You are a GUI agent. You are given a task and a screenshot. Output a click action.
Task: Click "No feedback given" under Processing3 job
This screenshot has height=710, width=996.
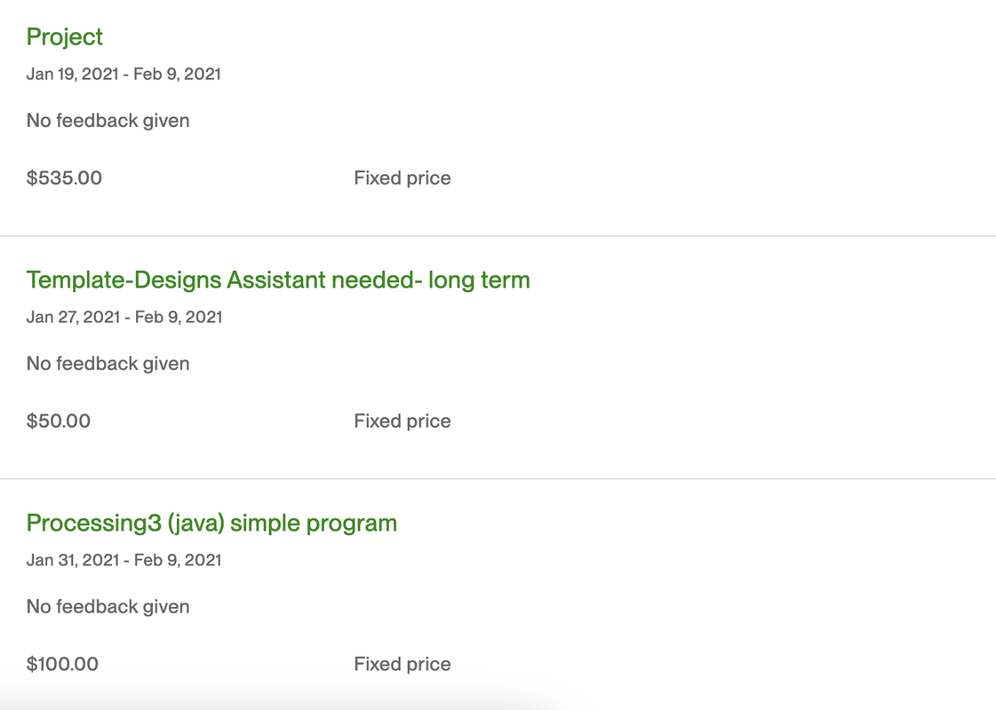tap(108, 607)
